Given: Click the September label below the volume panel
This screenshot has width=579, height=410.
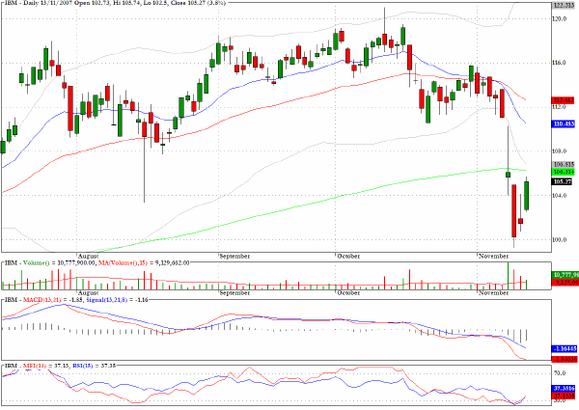Looking at the screenshot, I should (x=234, y=293).
